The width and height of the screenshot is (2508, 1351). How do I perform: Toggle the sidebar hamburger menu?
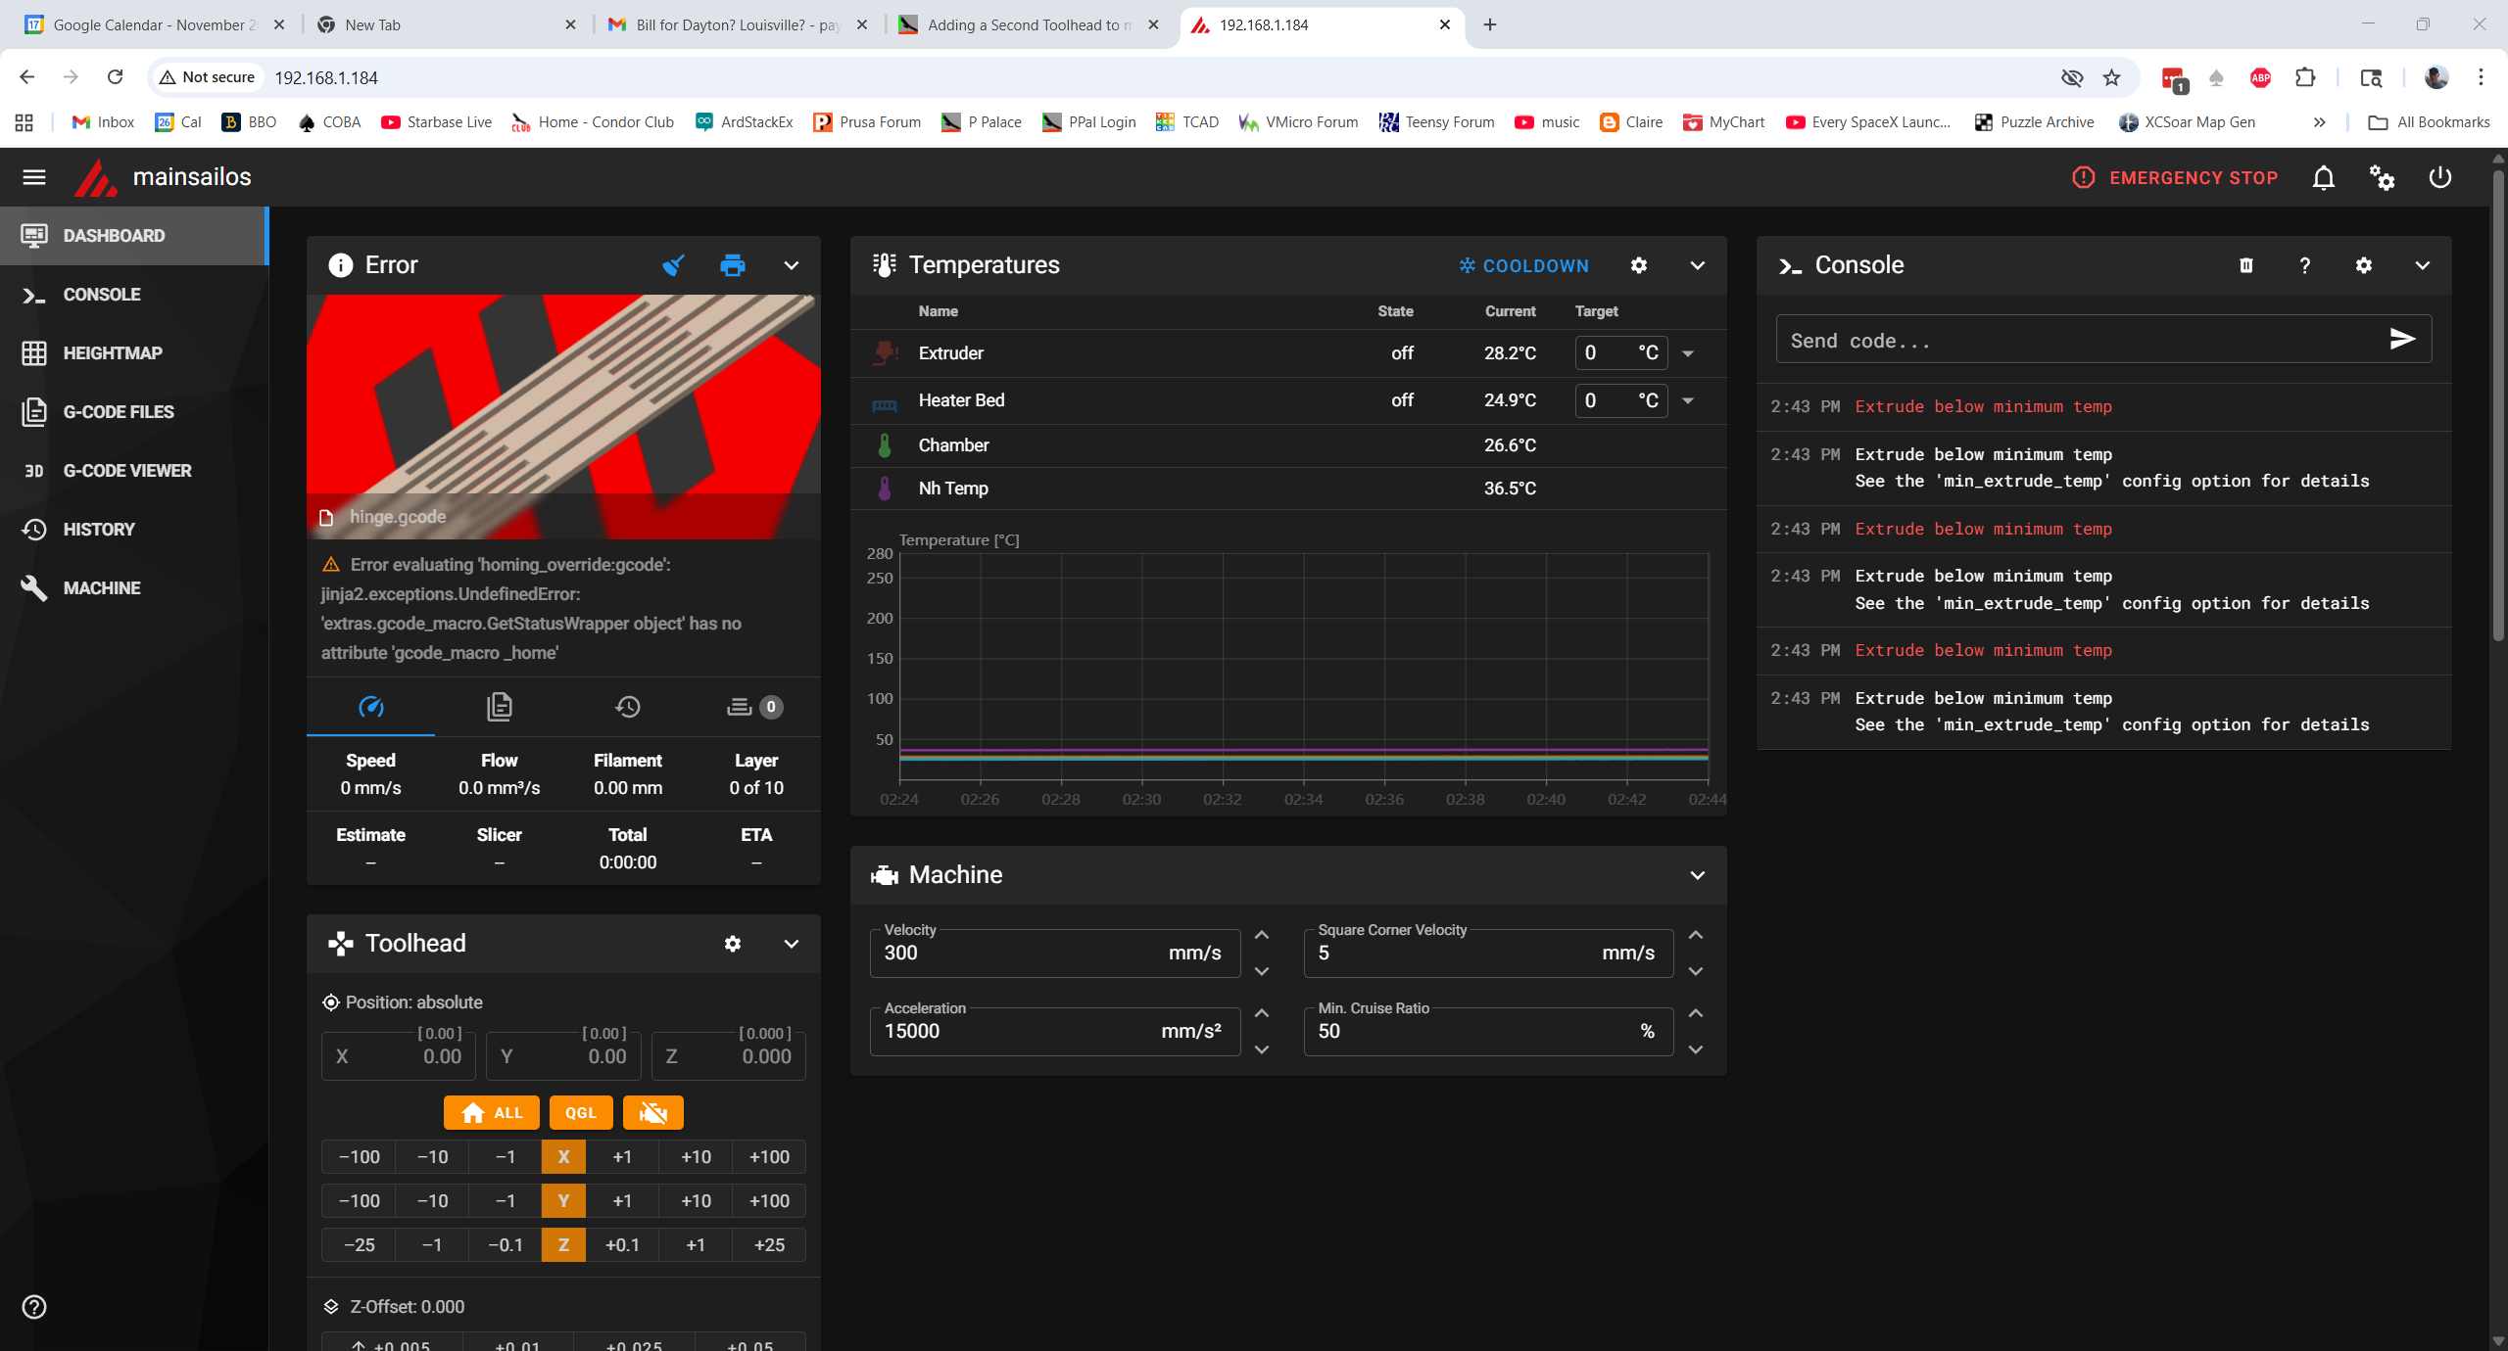(x=34, y=177)
